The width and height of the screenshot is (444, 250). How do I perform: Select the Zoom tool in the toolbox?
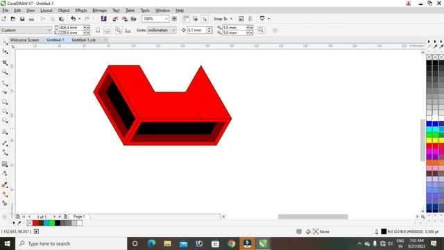[5, 72]
